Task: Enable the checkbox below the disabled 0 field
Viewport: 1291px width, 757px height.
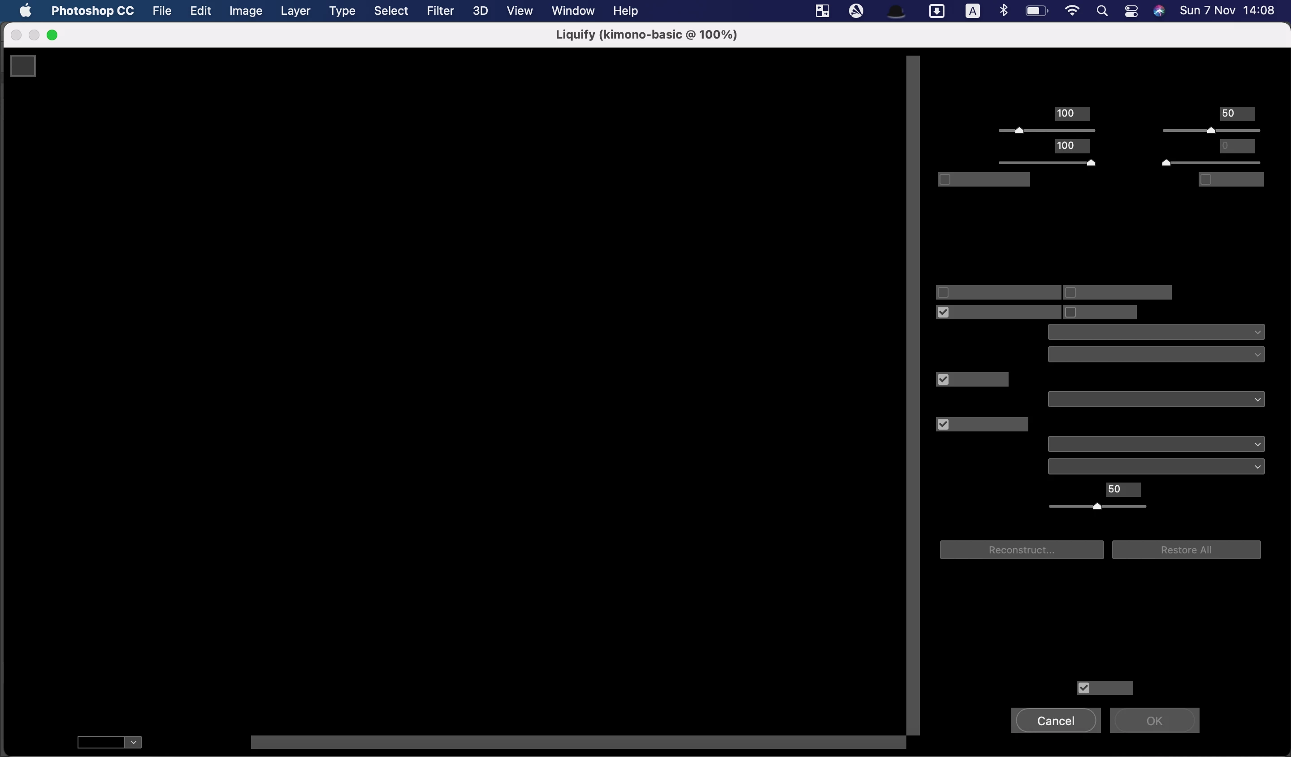Action: coord(1206,179)
